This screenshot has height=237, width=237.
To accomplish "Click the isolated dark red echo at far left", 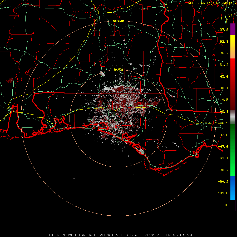I will pyautogui.click(x=10, y=80).
